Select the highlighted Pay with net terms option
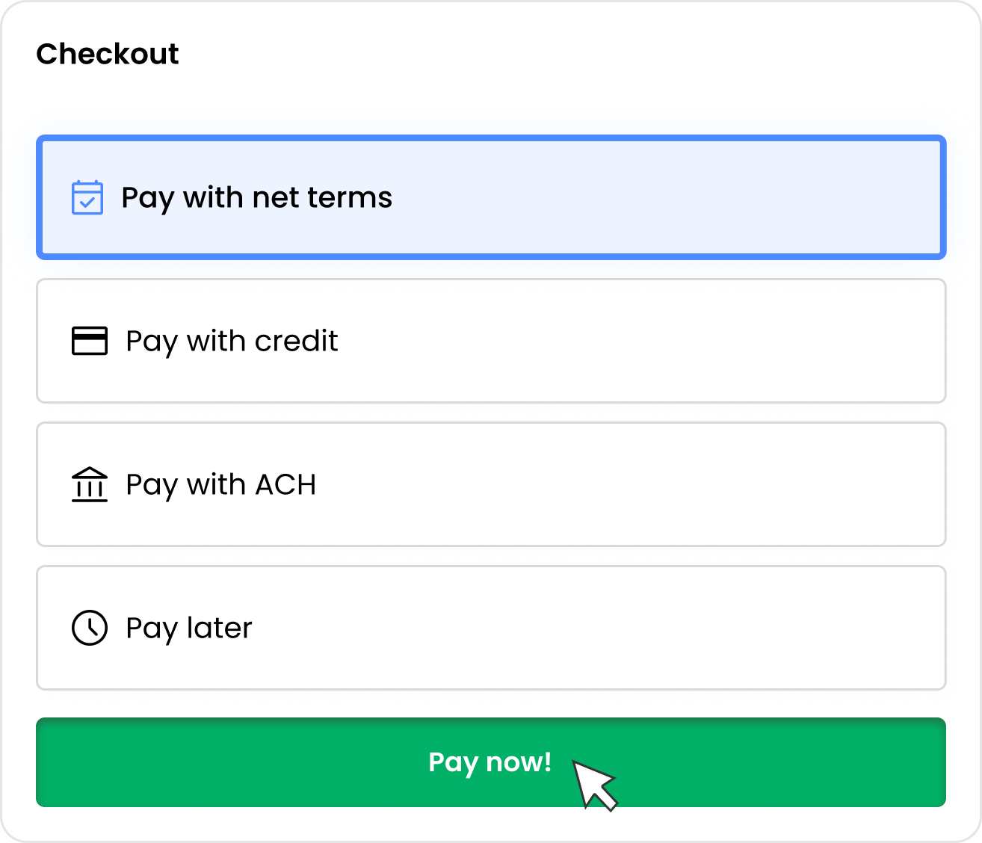982x843 pixels. pyautogui.click(x=491, y=197)
